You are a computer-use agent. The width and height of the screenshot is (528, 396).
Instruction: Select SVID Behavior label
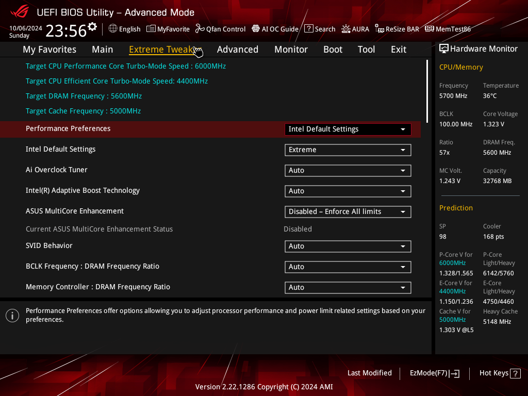coord(49,245)
